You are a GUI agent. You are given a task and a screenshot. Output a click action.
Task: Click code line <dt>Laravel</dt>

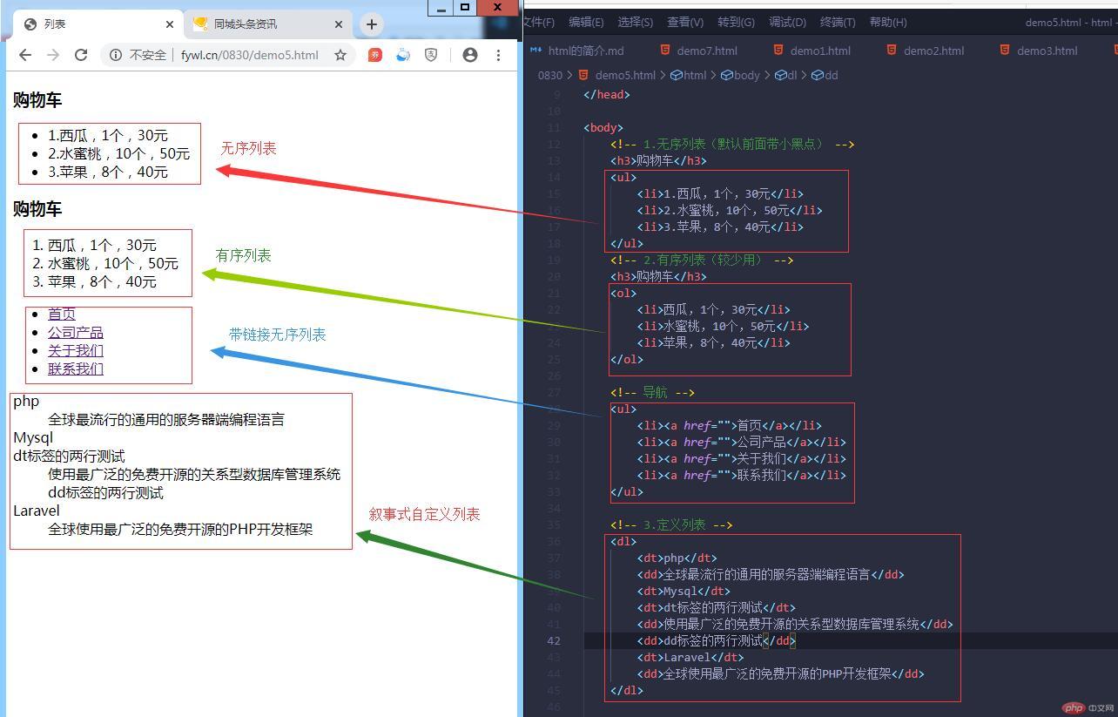[x=690, y=658]
